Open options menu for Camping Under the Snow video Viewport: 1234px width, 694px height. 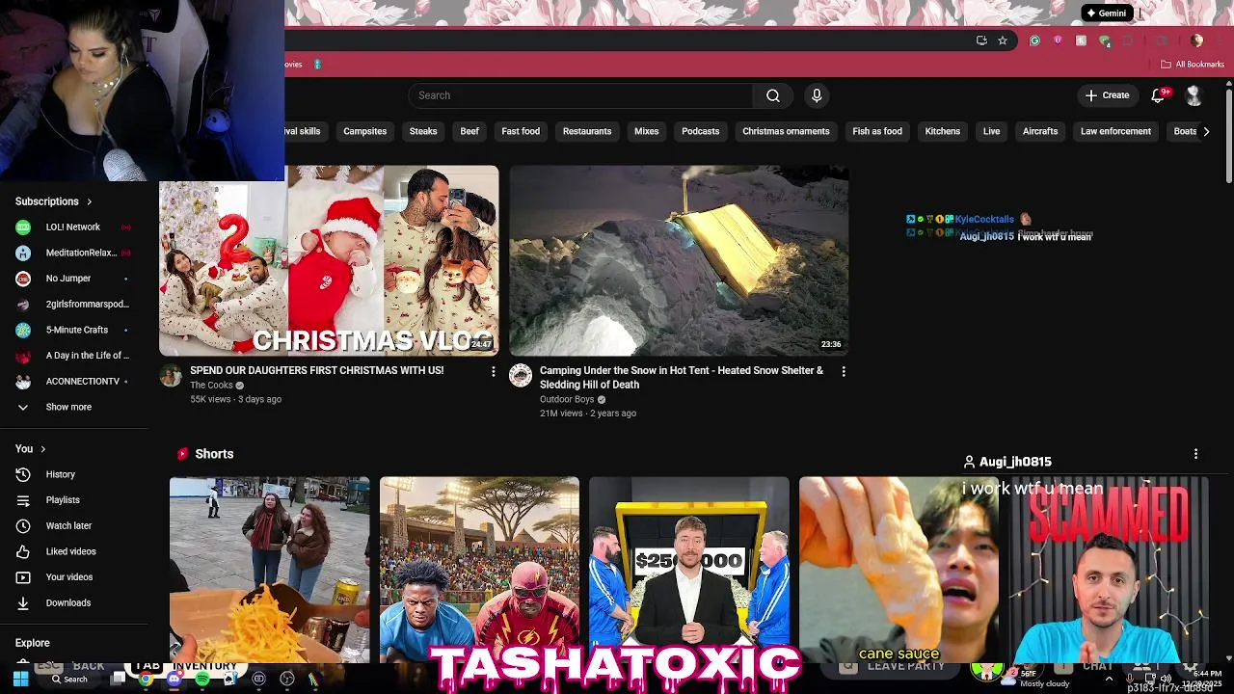pos(844,371)
